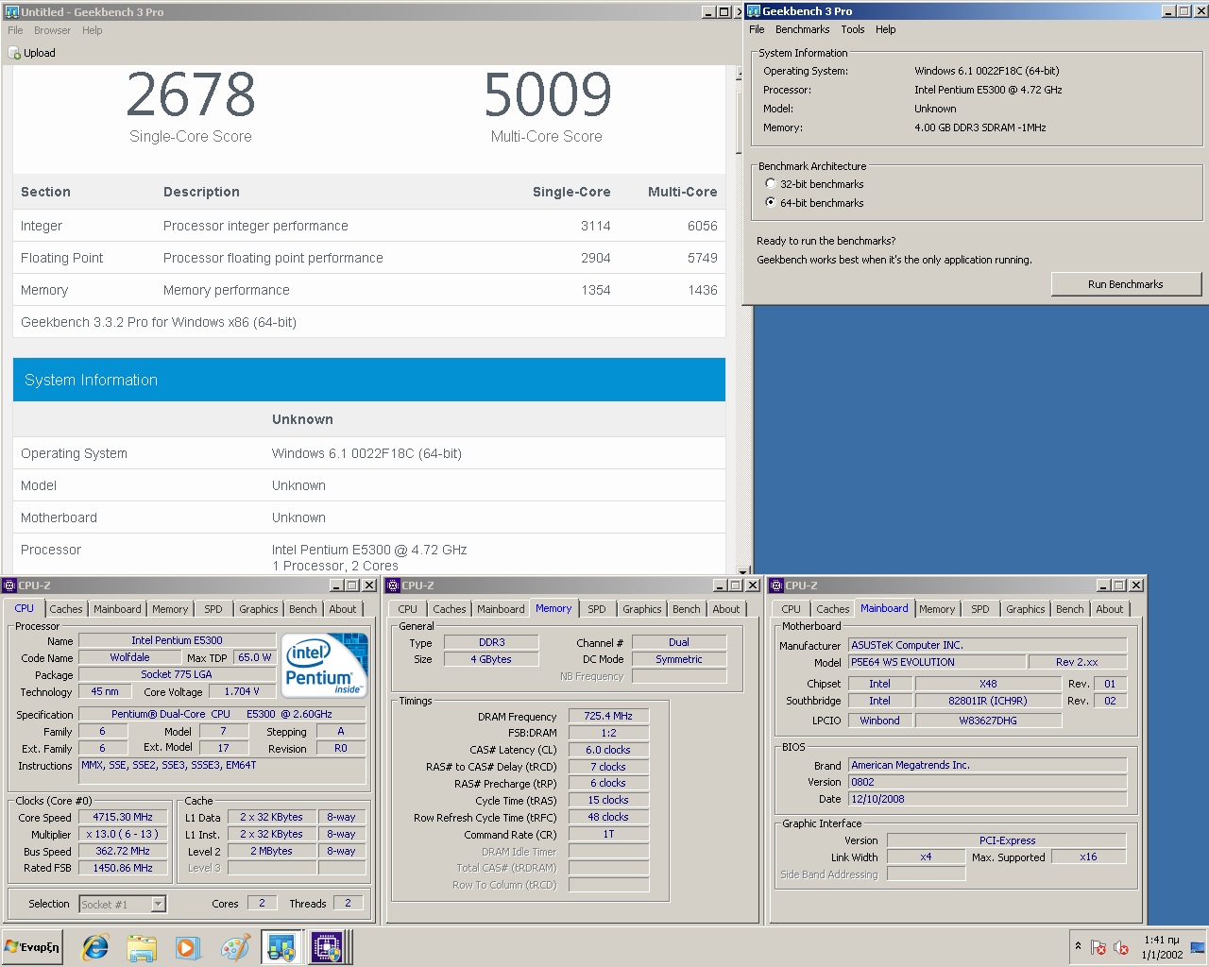Click the Untitled - Geekbench 3 Pro title icon
Viewport: 1209px width, 967px height.
[x=12, y=11]
